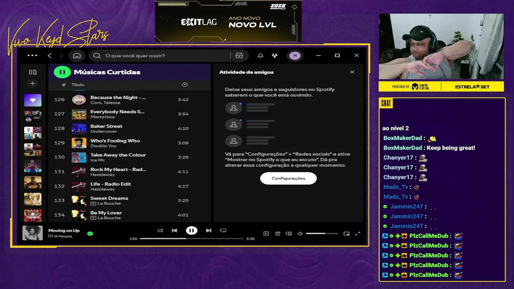Open the M People artist link
Screen dimensions: 514x289
[x=63, y=236]
